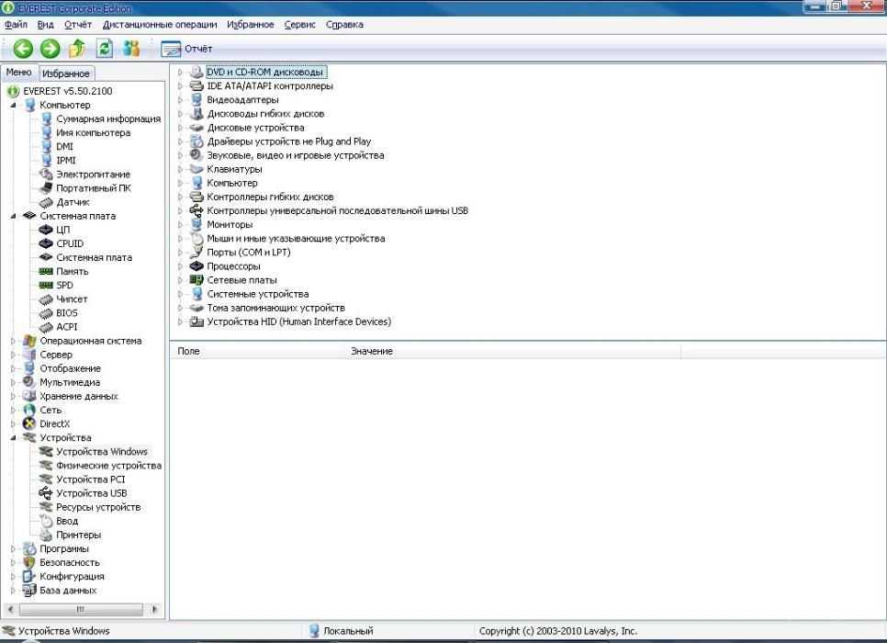Select Чипсет tree item
This screenshot has width=887, height=643.
click(72, 299)
